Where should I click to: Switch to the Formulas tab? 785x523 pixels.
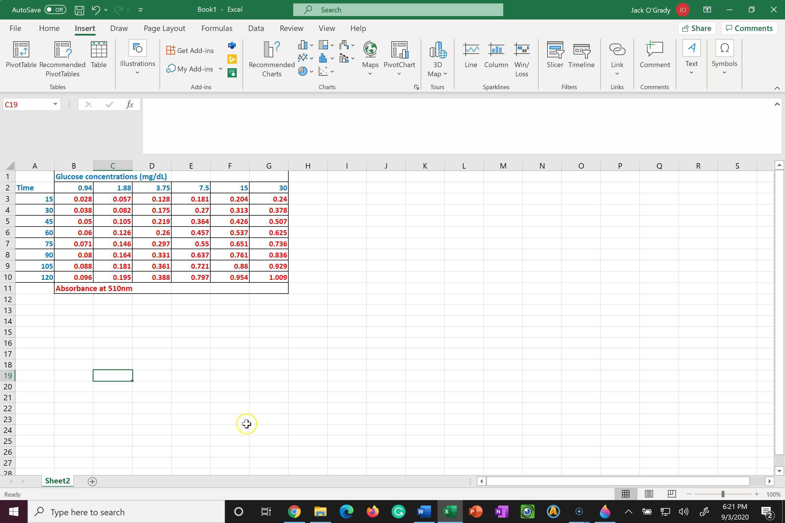[x=217, y=28]
